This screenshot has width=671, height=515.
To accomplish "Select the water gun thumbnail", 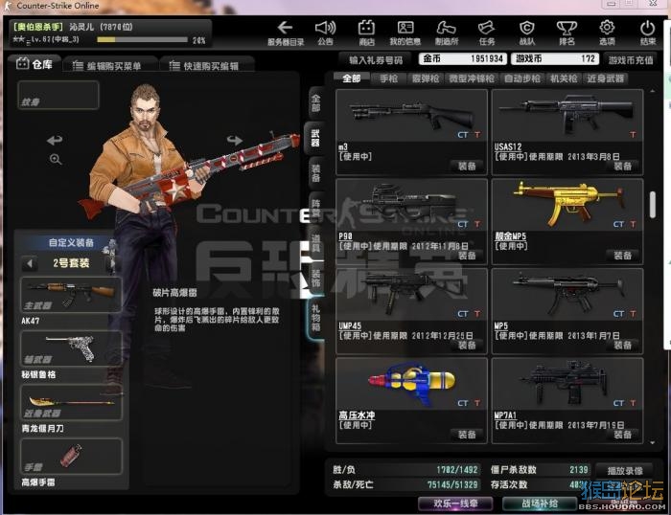I will [411, 384].
